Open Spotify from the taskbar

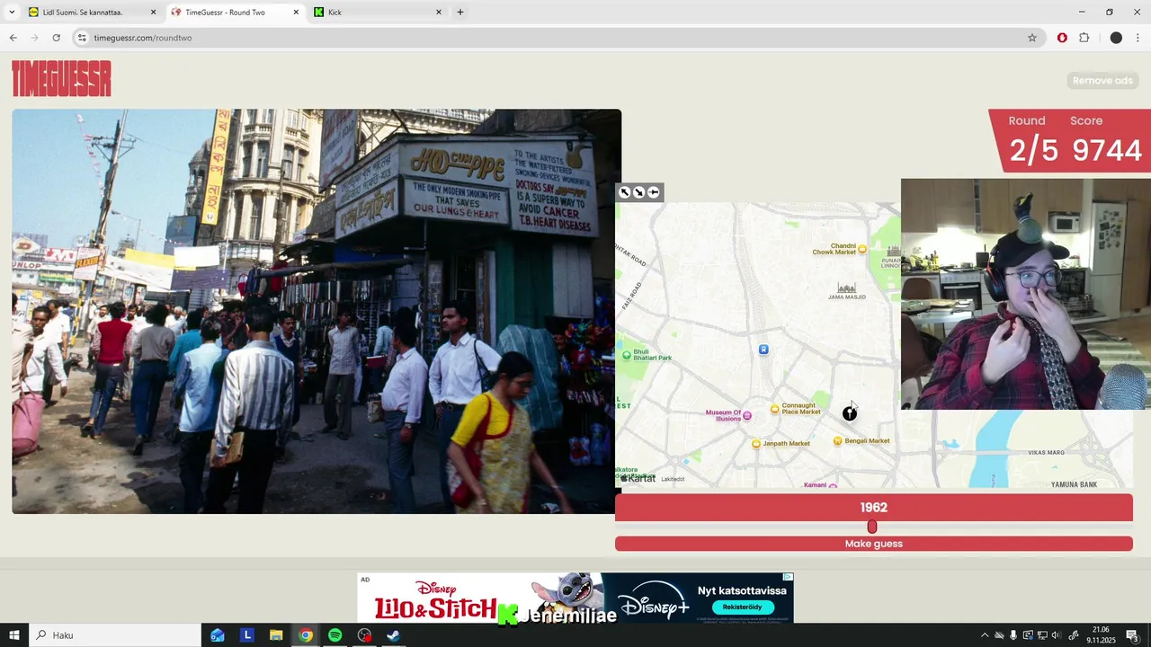coord(335,635)
